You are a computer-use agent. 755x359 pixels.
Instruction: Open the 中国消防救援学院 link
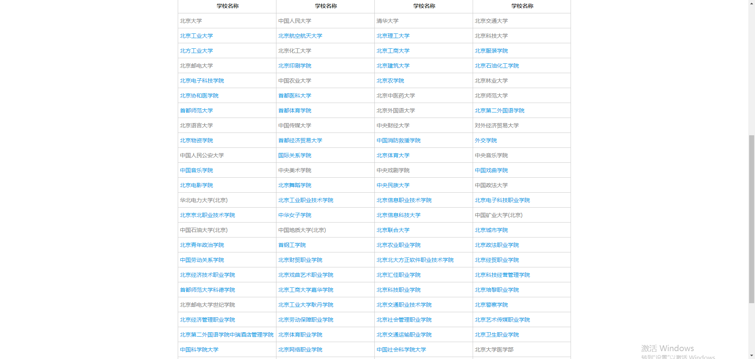click(398, 140)
